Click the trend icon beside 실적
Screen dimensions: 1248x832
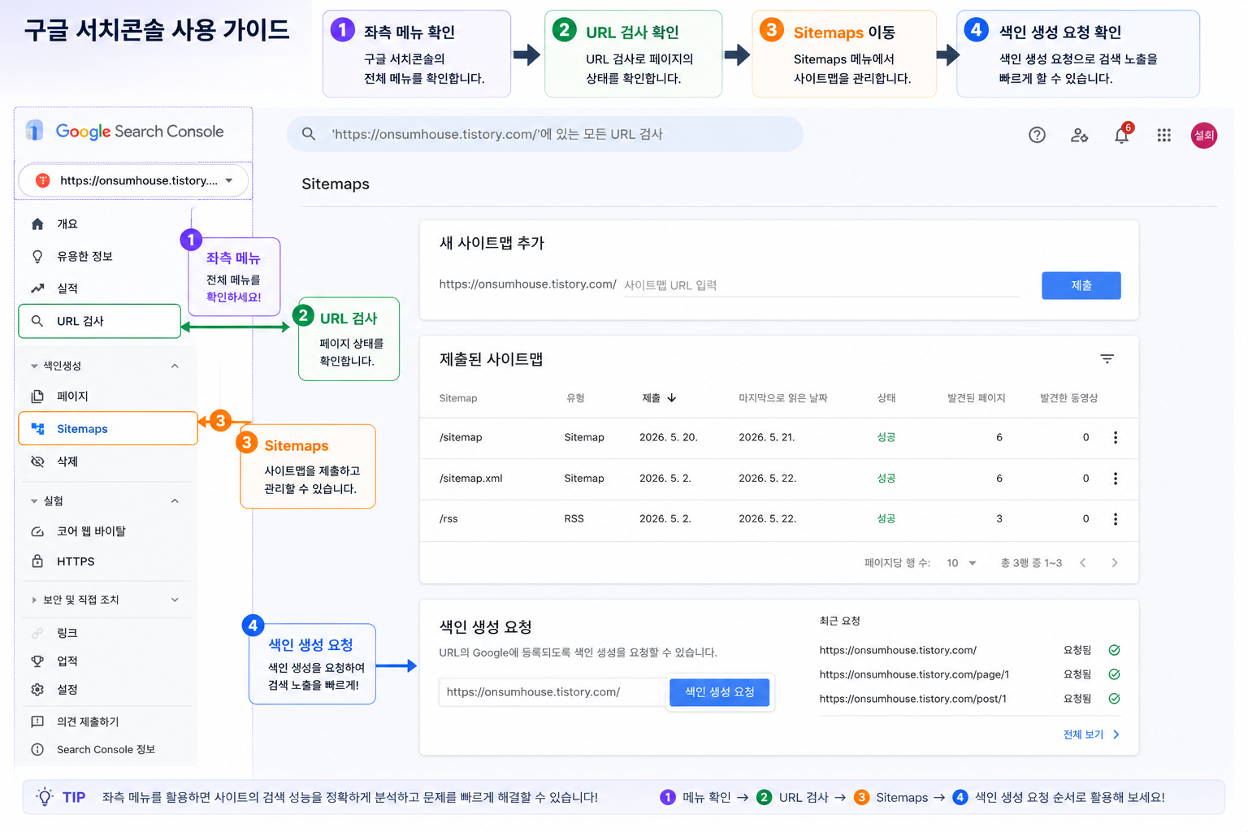(x=37, y=288)
